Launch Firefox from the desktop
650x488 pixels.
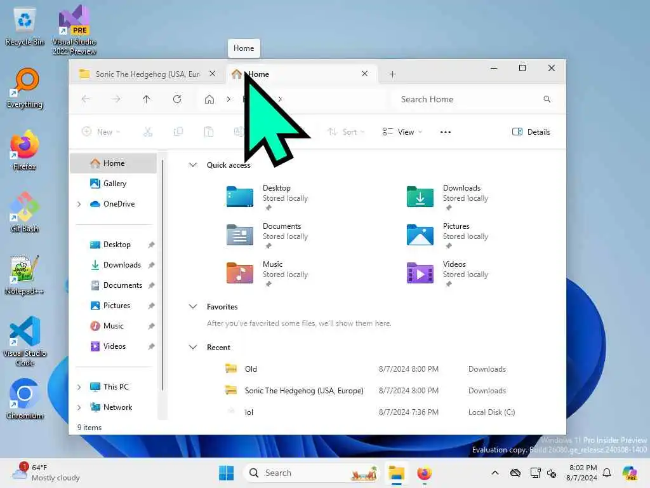tap(25, 150)
